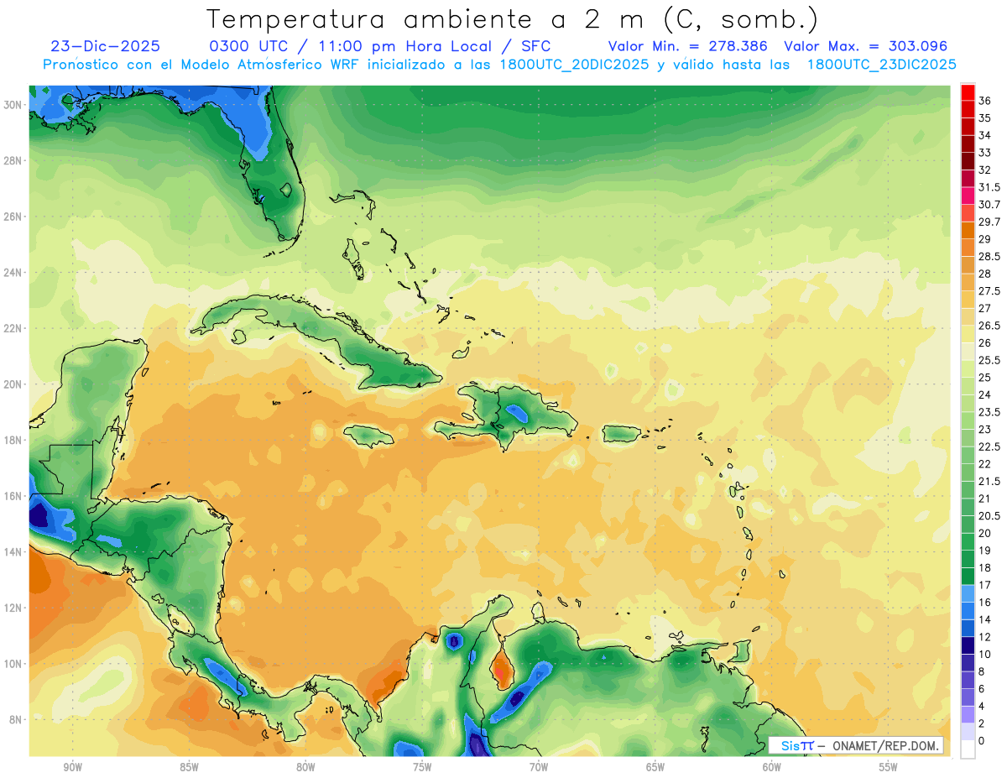Image resolution: width=1007 pixels, height=778 pixels.
Task: Click the bright red swatch above legend label 36
Action: coord(968,93)
